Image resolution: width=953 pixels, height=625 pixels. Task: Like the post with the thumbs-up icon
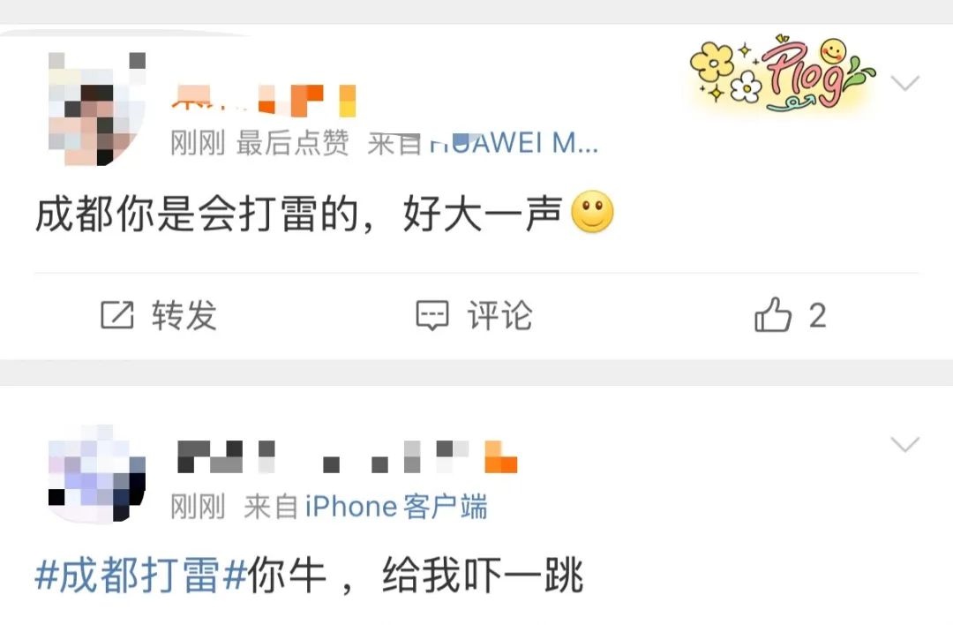click(x=772, y=314)
